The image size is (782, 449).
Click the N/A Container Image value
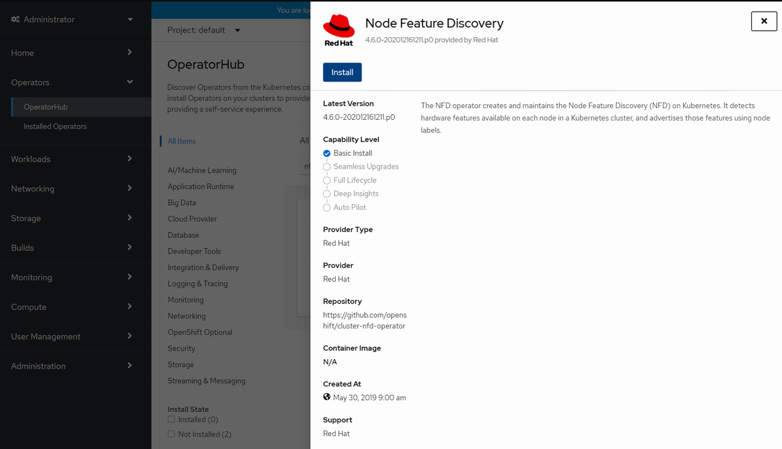tap(330, 362)
